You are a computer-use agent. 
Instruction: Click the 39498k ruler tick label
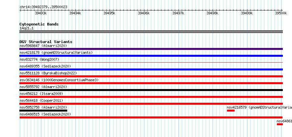[212, 13]
